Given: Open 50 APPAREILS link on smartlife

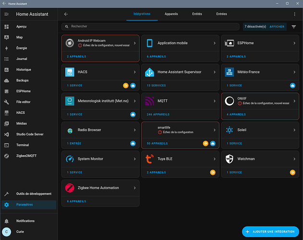Looking at the screenshot, I should click(x=157, y=144).
